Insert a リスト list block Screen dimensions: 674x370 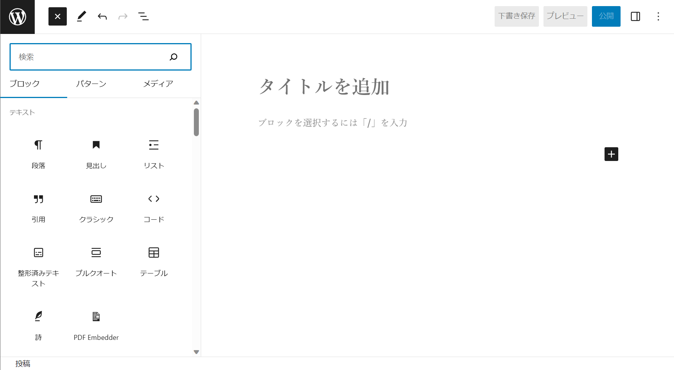click(154, 154)
